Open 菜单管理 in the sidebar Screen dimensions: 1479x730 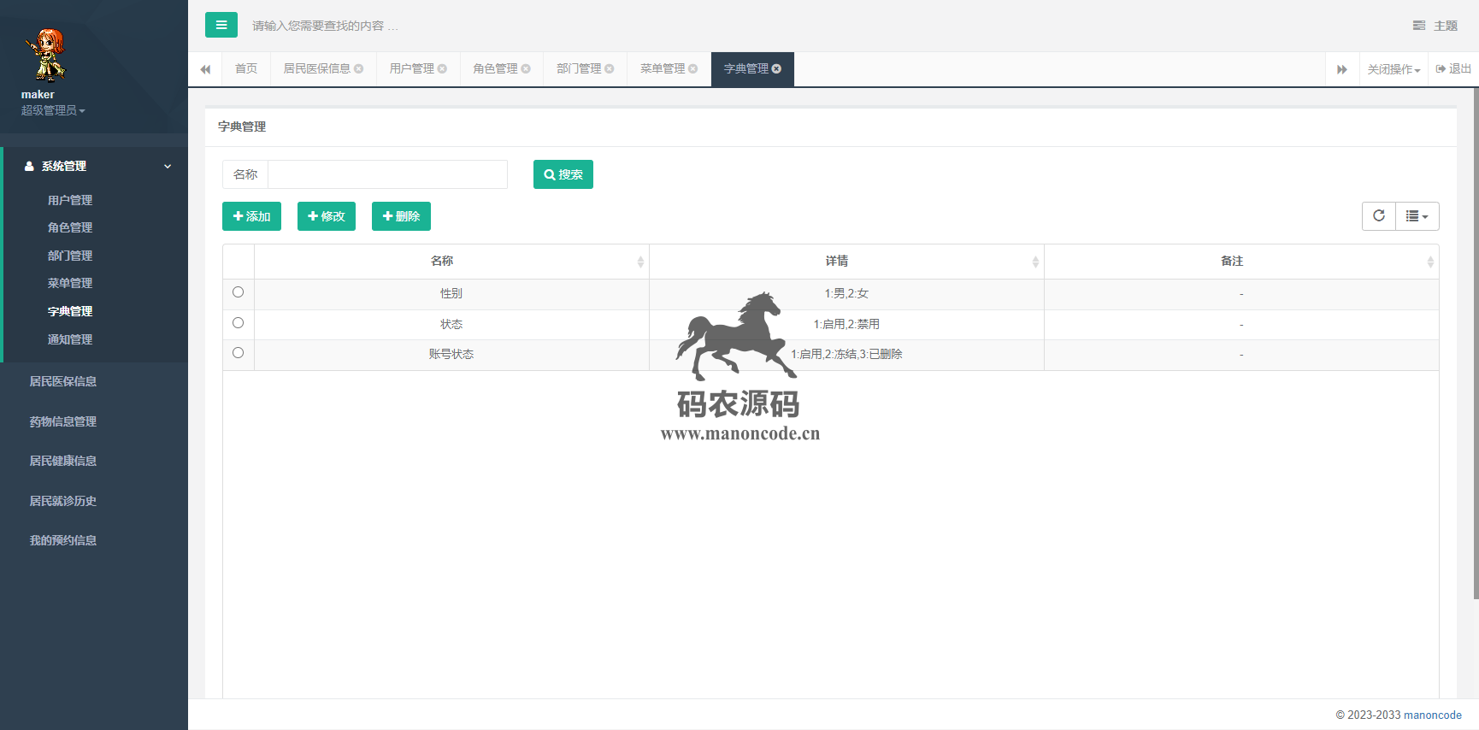click(x=70, y=283)
